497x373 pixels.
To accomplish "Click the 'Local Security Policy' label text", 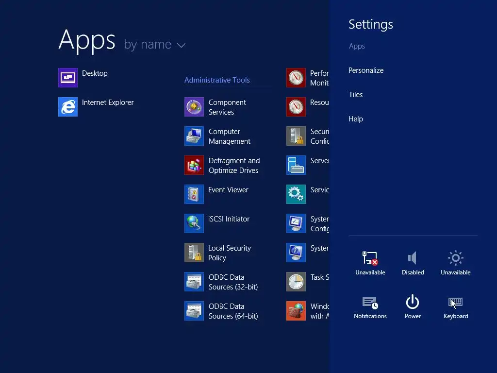I will coord(230,253).
